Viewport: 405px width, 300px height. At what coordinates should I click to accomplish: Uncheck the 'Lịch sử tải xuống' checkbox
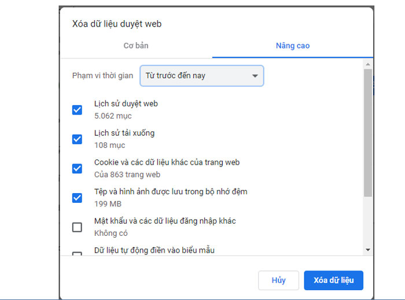coord(77,139)
